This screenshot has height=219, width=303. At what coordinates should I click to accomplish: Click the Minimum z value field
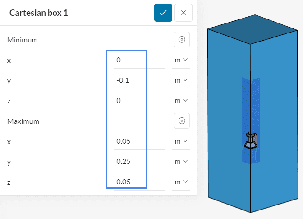point(139,101)
